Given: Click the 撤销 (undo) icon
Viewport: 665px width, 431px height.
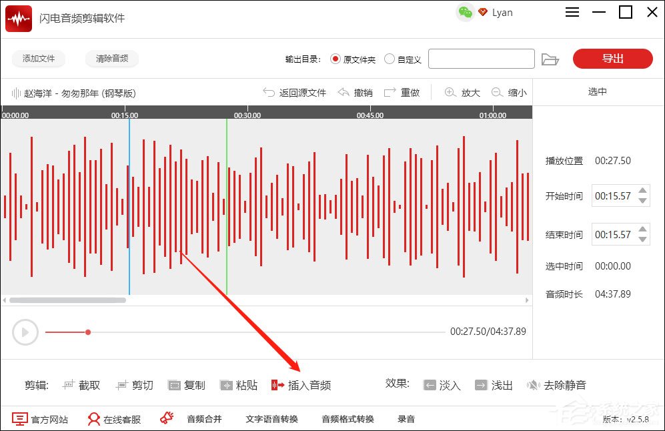Looking at the screenshot, I should click(x=354, y=93).
